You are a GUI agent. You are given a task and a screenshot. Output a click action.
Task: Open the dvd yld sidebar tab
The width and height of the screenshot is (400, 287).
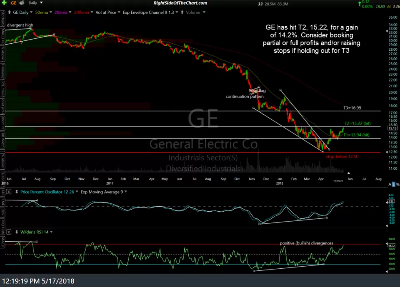tap(2, 106)
